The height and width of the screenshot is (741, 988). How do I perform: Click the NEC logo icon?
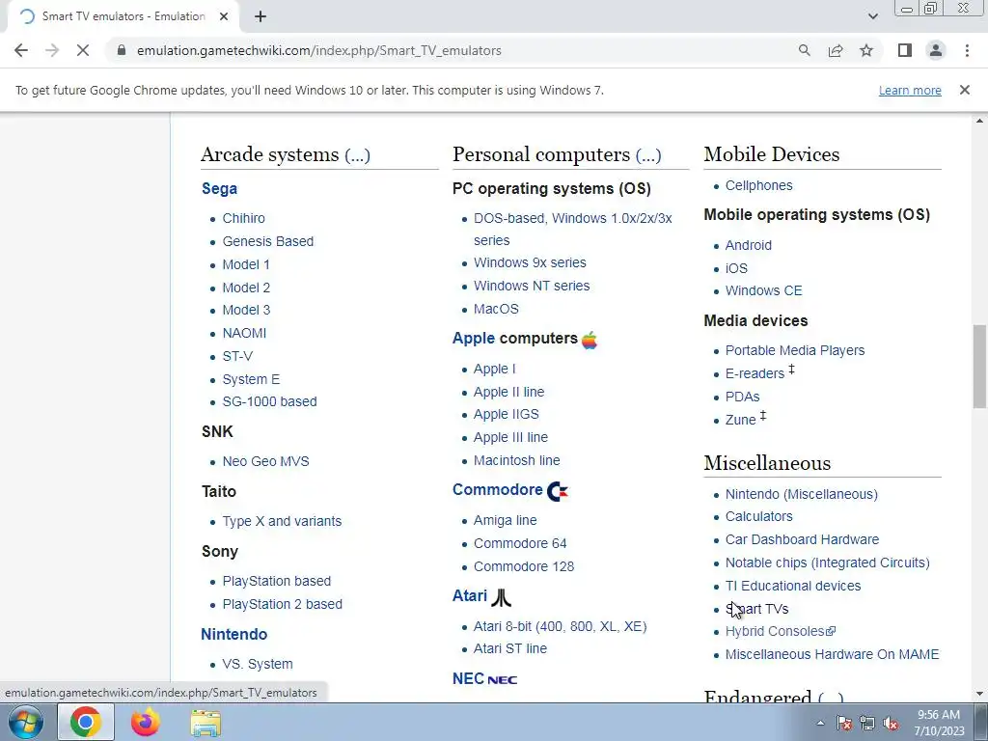click(502, 680)
